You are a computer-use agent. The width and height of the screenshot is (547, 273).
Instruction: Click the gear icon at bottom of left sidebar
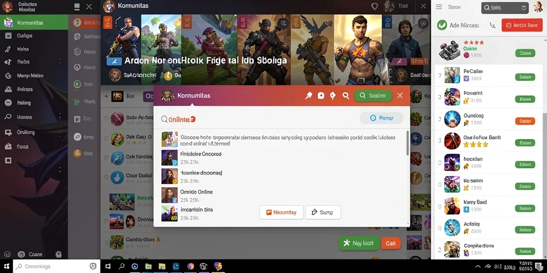point(58,254)
